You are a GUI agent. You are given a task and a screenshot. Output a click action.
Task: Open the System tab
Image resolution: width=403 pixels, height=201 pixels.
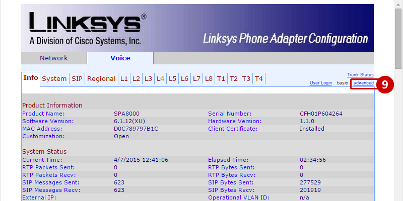tap(54, 79)
